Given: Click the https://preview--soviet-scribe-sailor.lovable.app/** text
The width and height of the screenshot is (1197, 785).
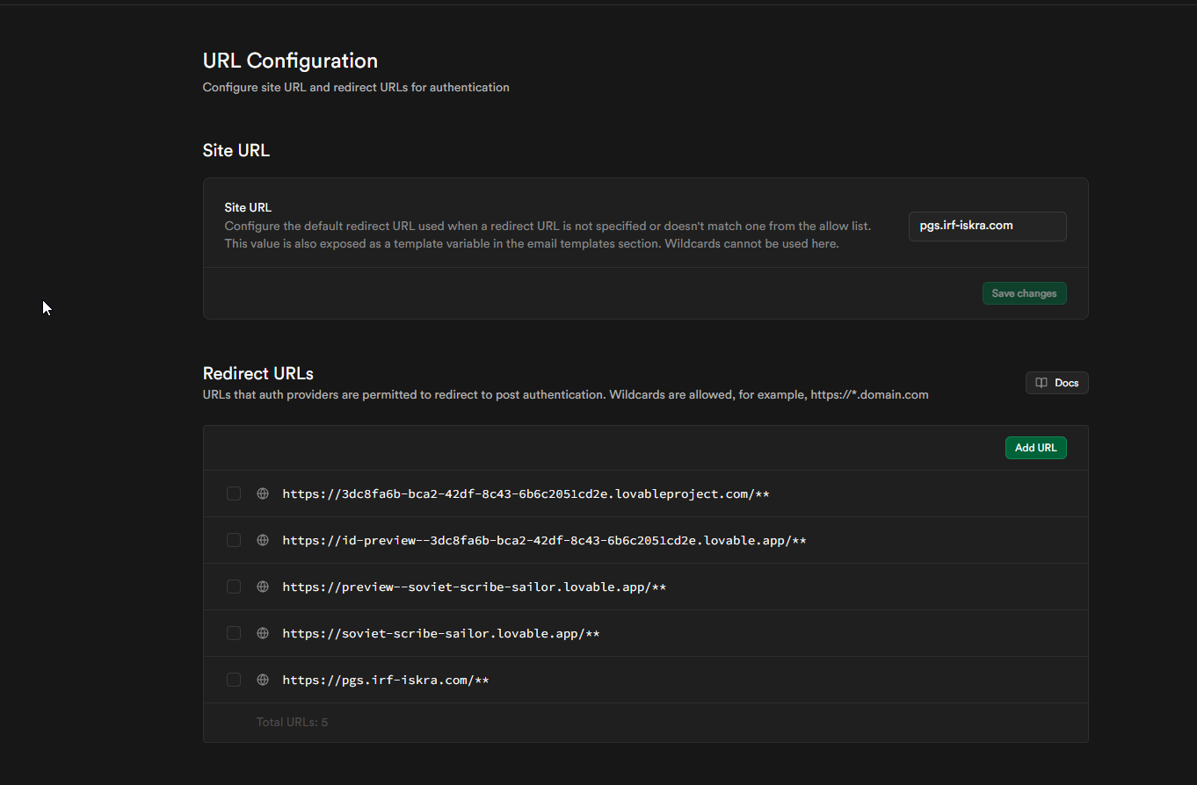Looking at the screenshot, I should tap(474, 587).
